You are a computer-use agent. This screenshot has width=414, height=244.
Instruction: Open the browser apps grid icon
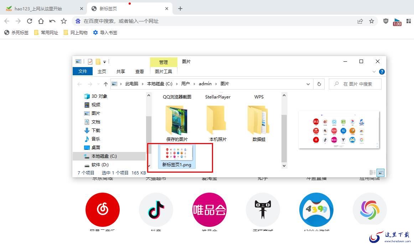(408, 21)
